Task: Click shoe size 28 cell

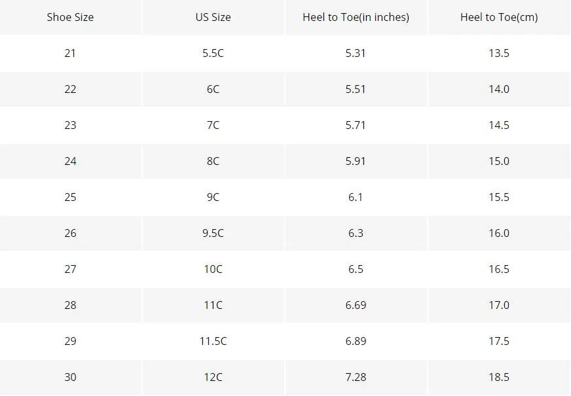Action: [70, 305]
